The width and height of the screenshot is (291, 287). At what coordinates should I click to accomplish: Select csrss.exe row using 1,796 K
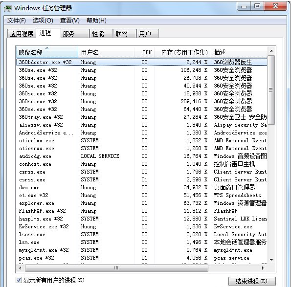point(142,172)
